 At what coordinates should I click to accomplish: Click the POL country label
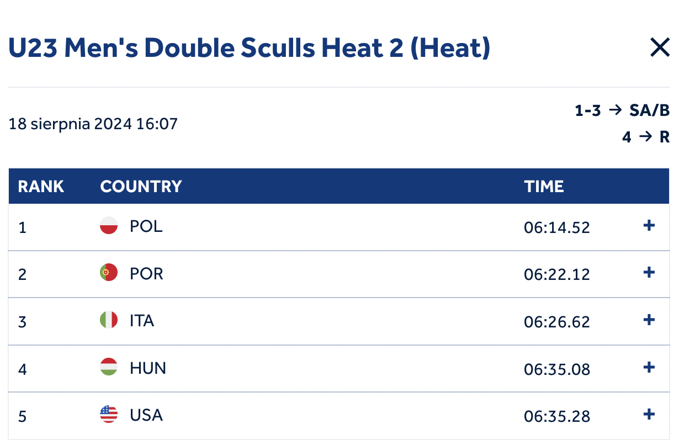[x=146, y=226]
